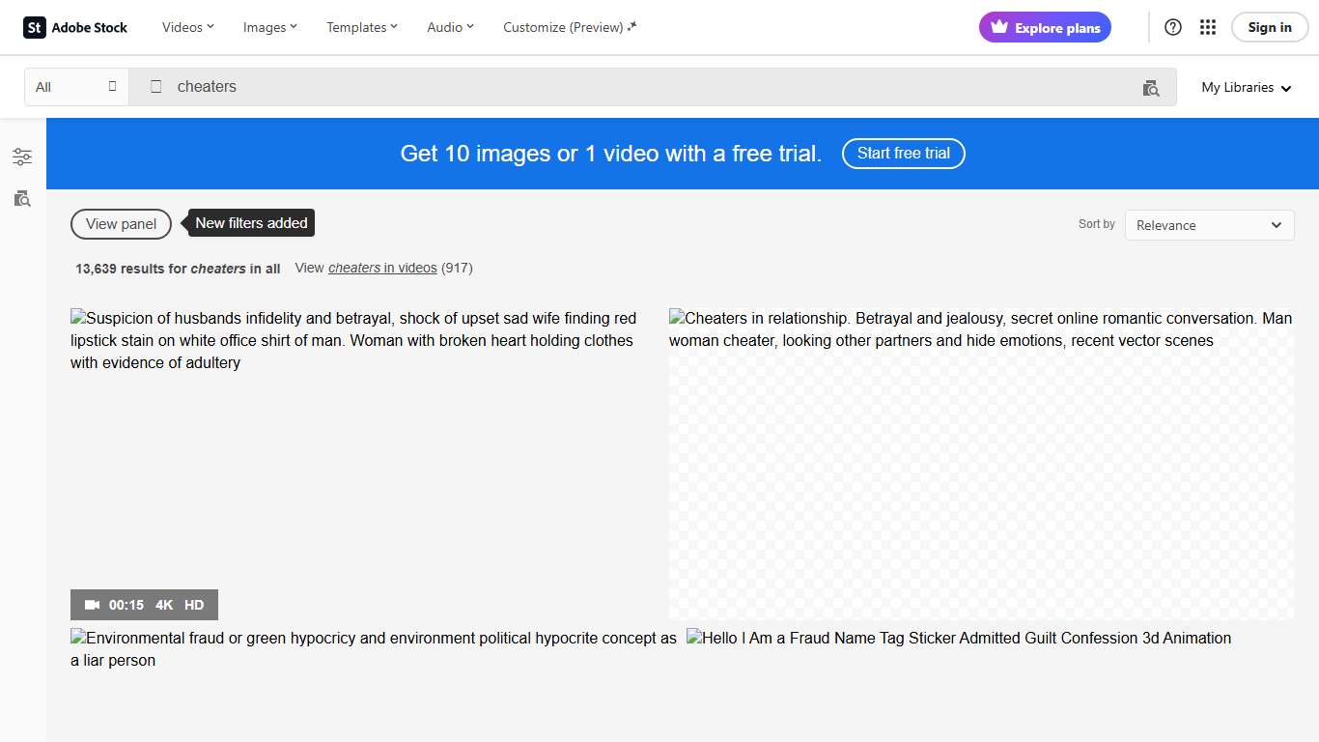This screenshot has height=742, width=1319.
Task: Open visual search via sidebar image-search icon
Action: (x=21, y=198)
